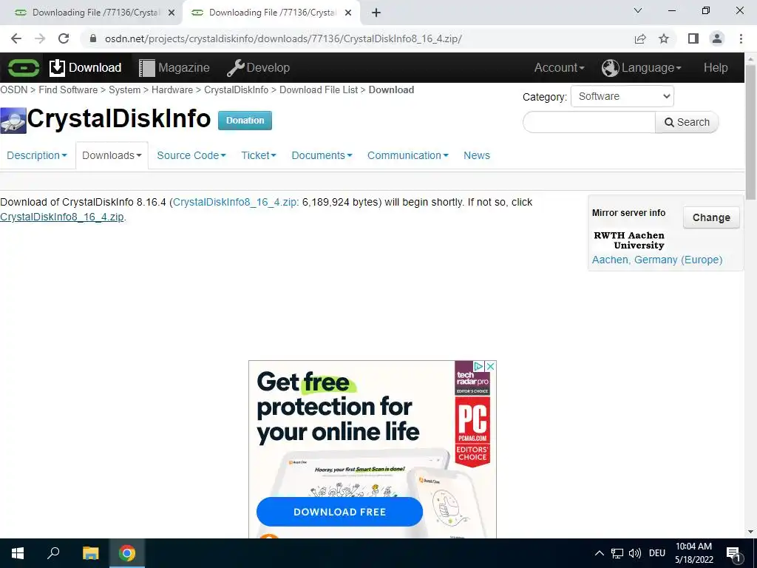The image size is (757, 568).
Task: Open the Category Software combo box
Action: 622,96
